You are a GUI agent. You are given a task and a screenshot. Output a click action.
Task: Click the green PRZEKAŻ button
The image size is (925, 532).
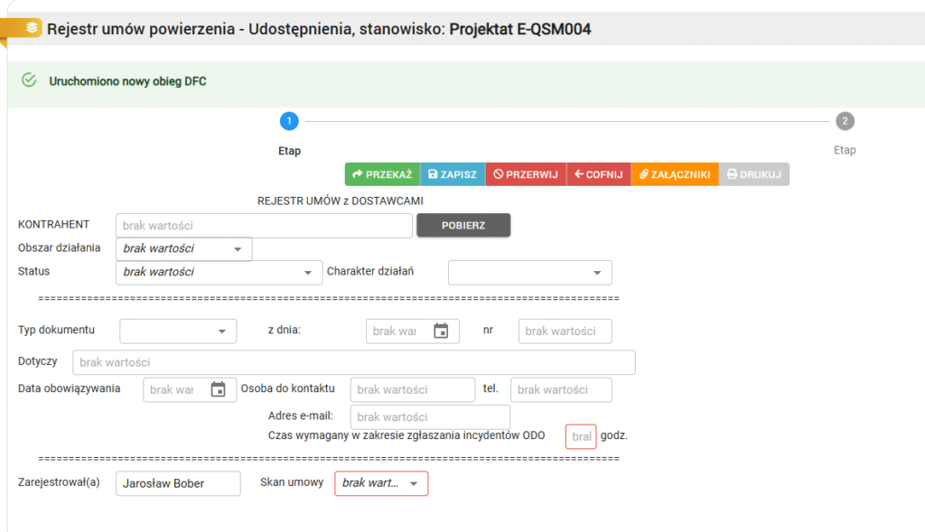tap(382, 174)
